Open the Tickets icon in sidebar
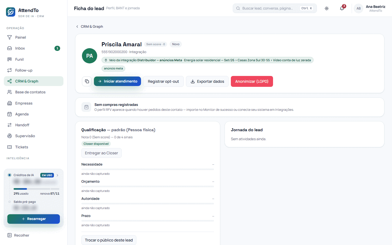Image resolution: width=392 pixels, height=245 pixels. coord(10,147)
